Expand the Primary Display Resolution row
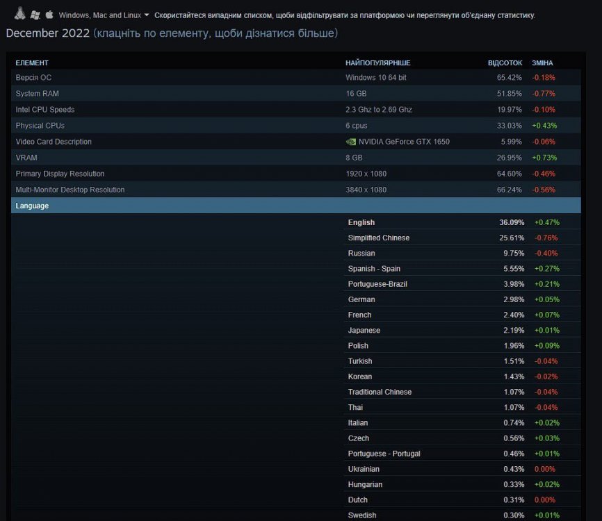Screen dimensions: 602x521 pos(295,174)
